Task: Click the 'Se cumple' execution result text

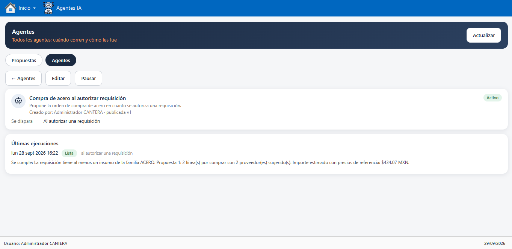Action: click(210, 163)
